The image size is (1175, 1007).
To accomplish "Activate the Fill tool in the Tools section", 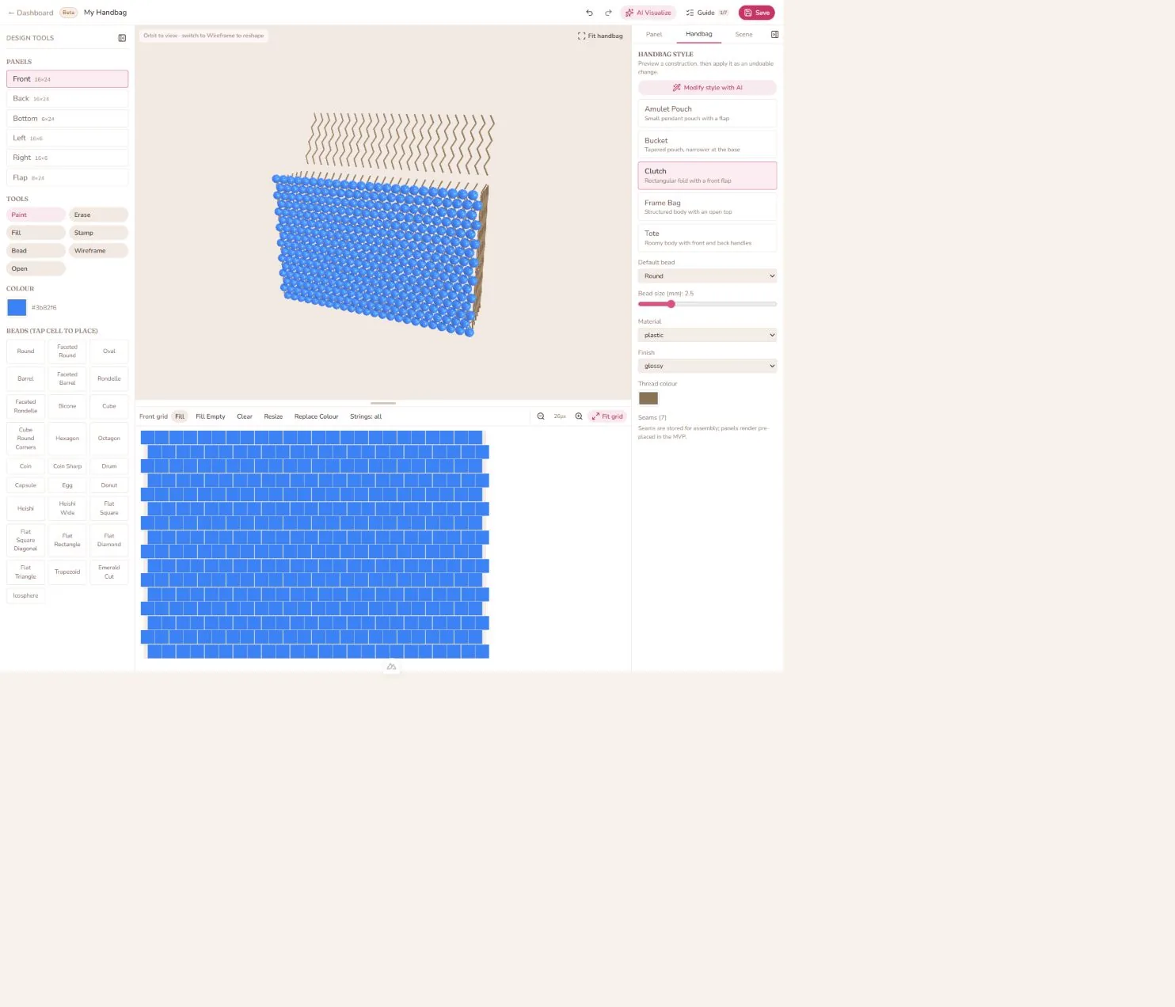I will [x=36, y=233].
